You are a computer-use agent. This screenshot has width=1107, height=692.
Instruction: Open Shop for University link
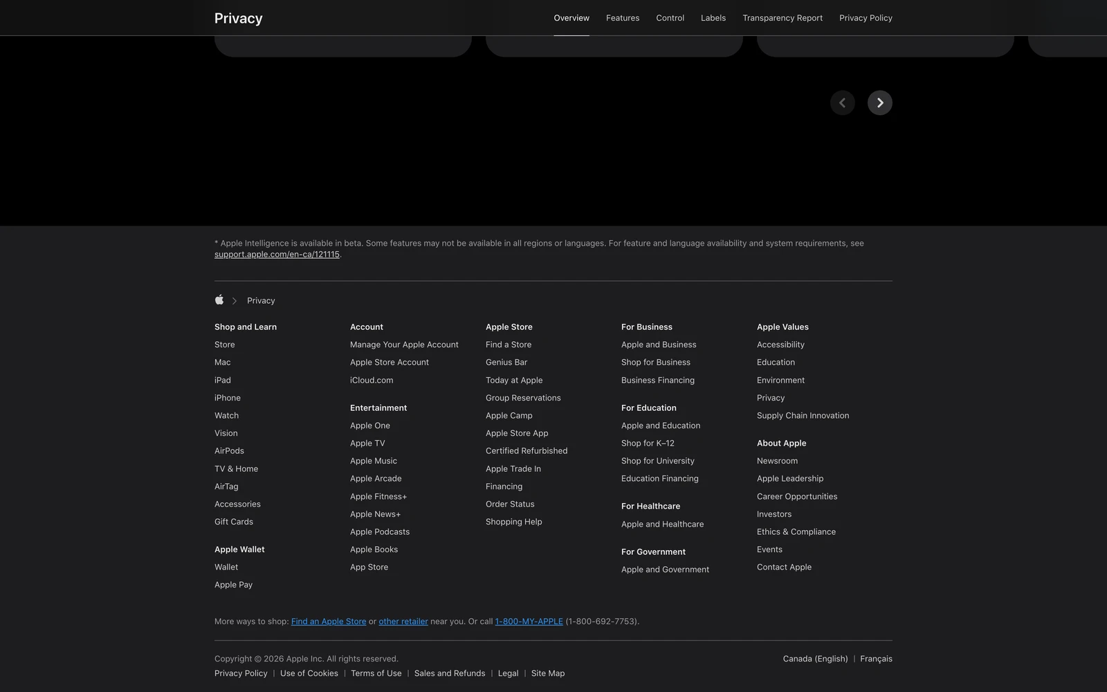coord(658,461)
